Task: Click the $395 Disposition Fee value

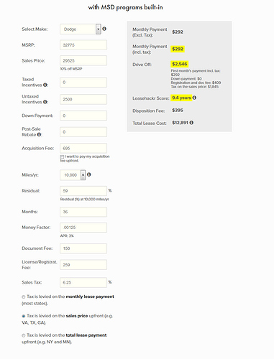Action: 178,110
